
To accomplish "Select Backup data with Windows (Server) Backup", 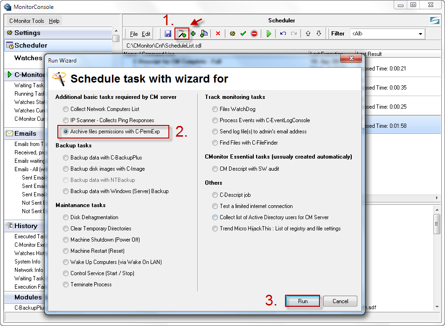I will pos(116,191).
